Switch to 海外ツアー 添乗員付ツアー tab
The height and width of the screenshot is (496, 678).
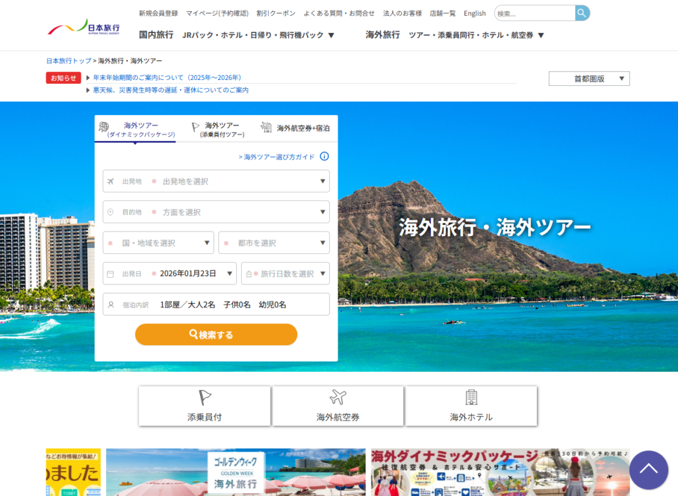click(222, 129)
